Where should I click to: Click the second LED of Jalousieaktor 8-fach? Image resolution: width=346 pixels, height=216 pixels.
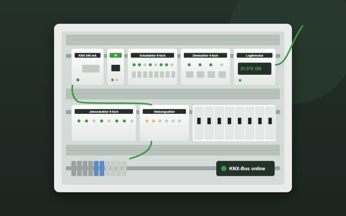[x=86, y=121]
